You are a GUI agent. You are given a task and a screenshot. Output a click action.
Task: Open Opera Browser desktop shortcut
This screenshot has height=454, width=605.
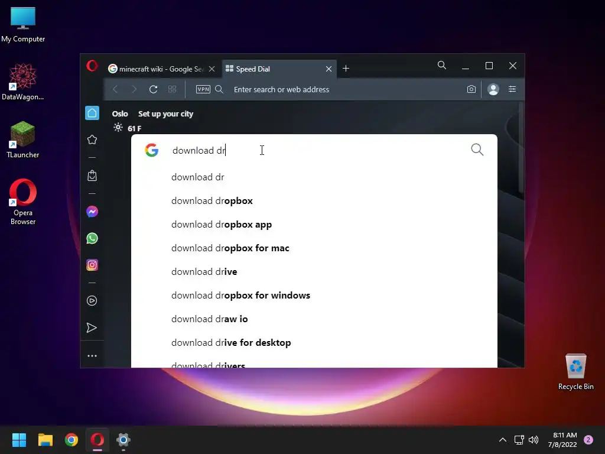[x=23, y=202]
